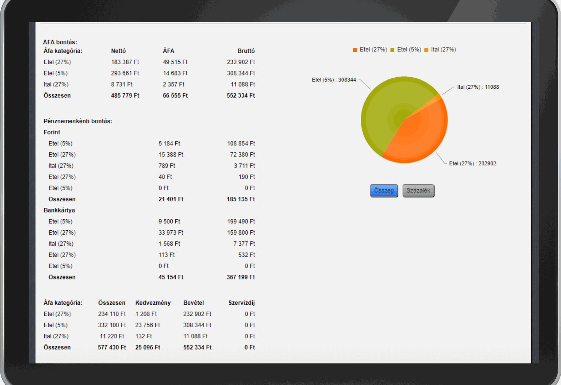Click the Ital (27%) legend color square
561x385 pixels.
coord(426,50)
